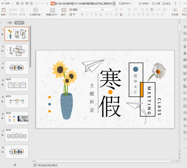Click the slide Layout (版式) icon
The image size is (187, 168).
coord(64,10)
